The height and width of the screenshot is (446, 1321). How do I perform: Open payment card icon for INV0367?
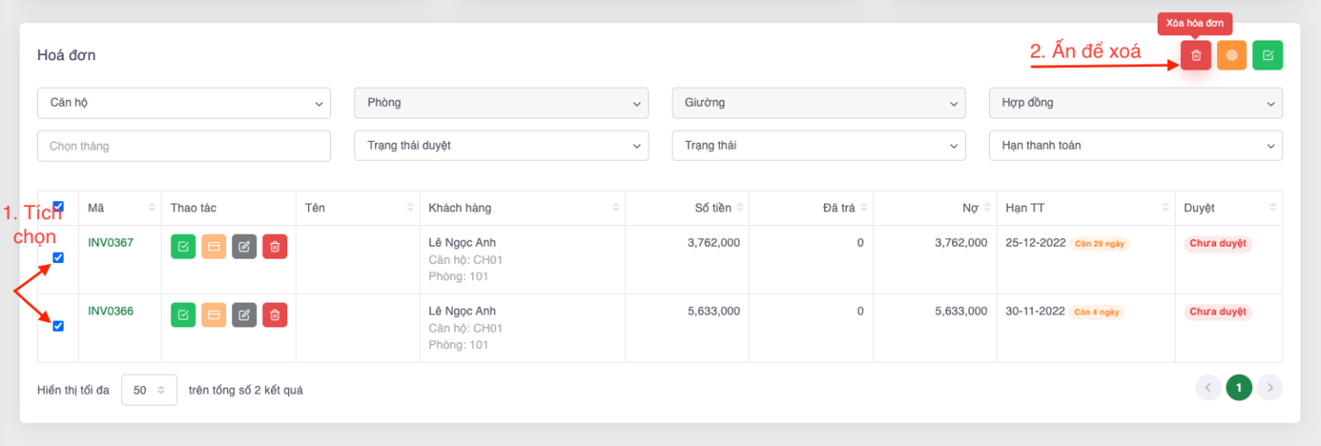pos(214,247)
